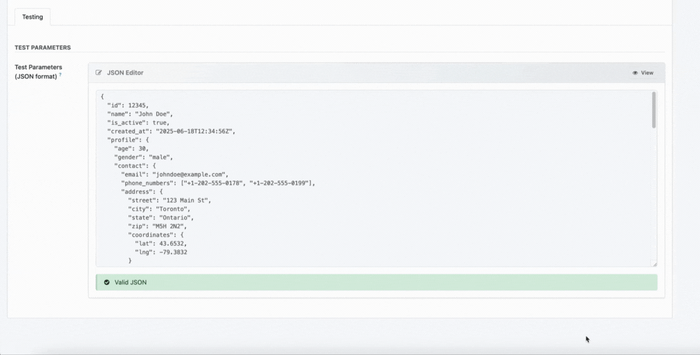Click the "phone_numbers" array line
This screenshot has height=355, width=700.
click(218, 183)
